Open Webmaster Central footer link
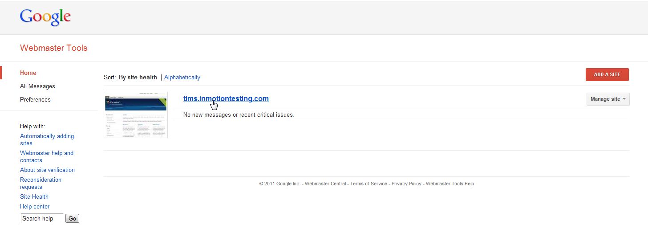 tap(325, 184)
